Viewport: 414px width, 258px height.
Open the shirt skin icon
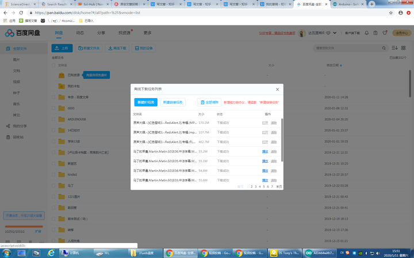[x=385, y=33]
